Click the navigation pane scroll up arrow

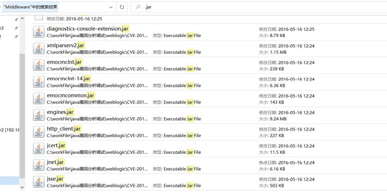[22, 19]
